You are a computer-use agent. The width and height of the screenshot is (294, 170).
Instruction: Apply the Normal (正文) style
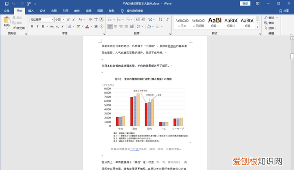[x=182, y=23]
